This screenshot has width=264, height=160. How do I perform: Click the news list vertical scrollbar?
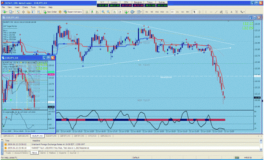point(261,145)
